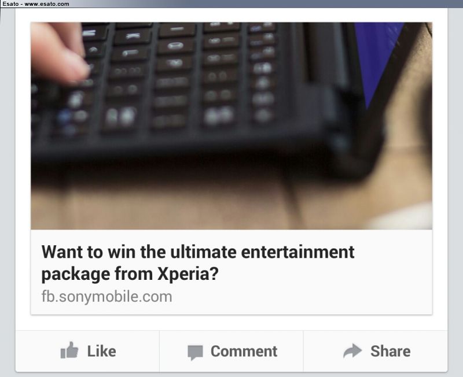463x377 pixels.
Task: Open comments via the Comment label
Action: [244, 351]
